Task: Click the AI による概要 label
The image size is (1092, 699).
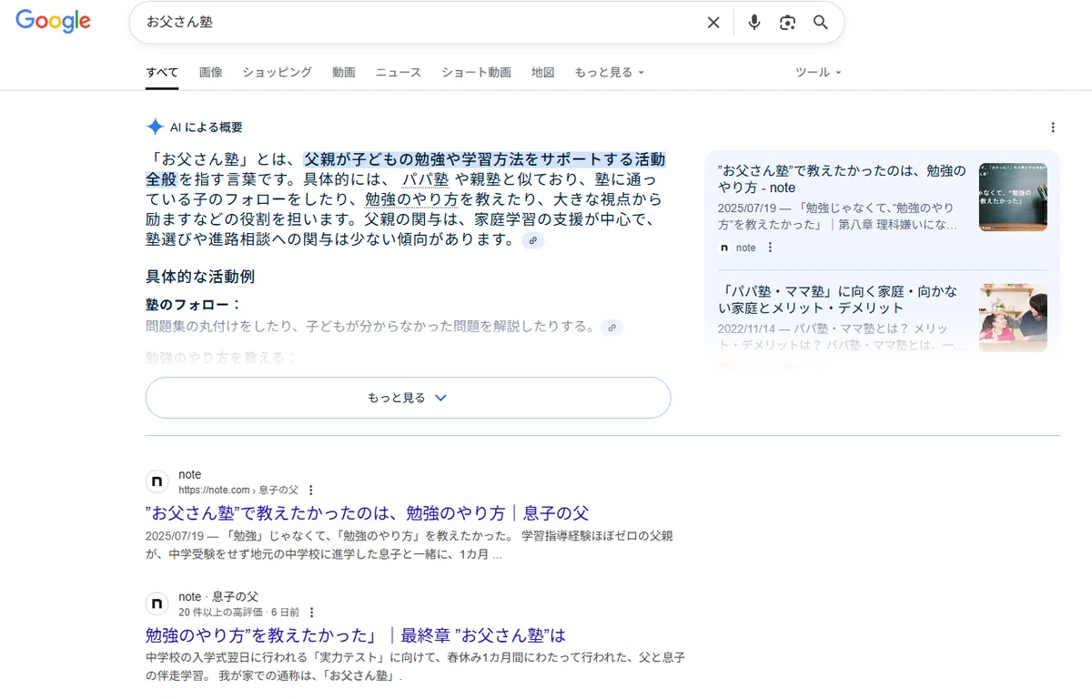Action: point(207,127)
